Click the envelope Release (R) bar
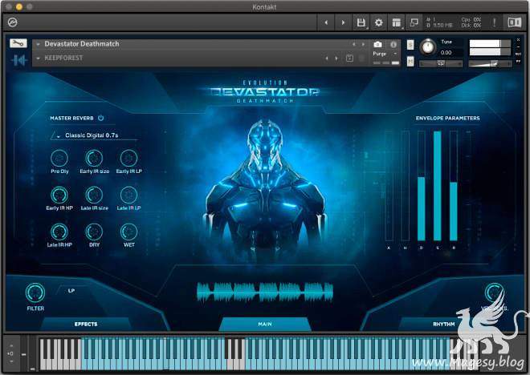 [454, 186]
